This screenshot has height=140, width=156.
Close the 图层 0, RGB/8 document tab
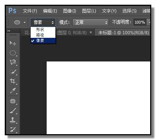pos(91,32)
